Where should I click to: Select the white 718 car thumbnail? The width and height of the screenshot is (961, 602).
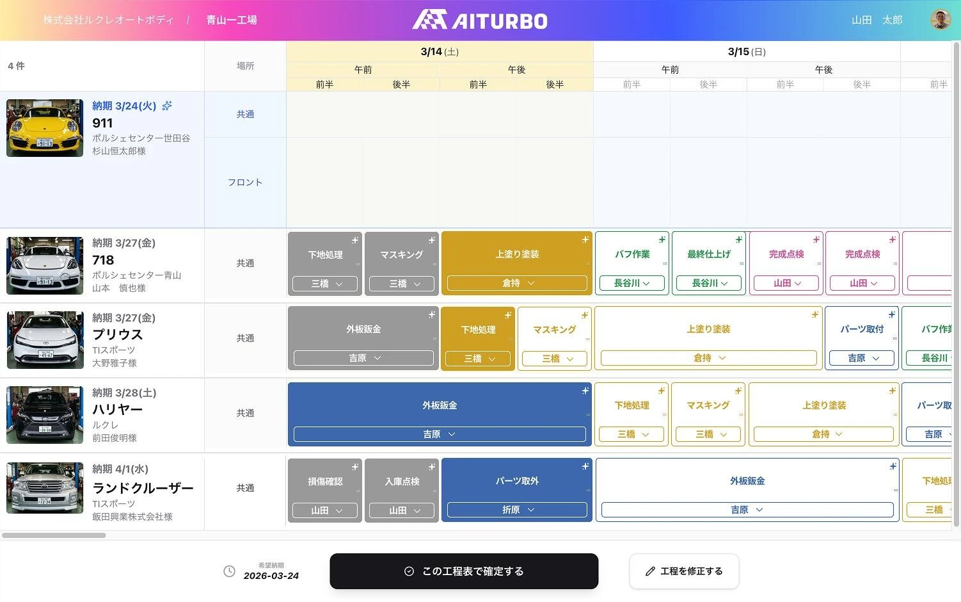click(45, 266)
